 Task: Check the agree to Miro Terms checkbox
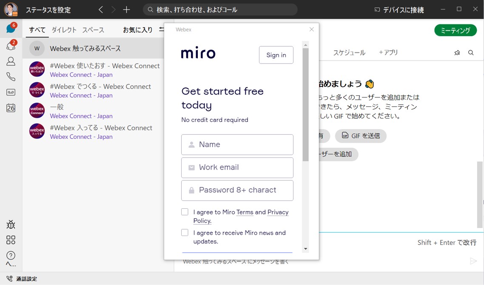(x=185, y=211)
